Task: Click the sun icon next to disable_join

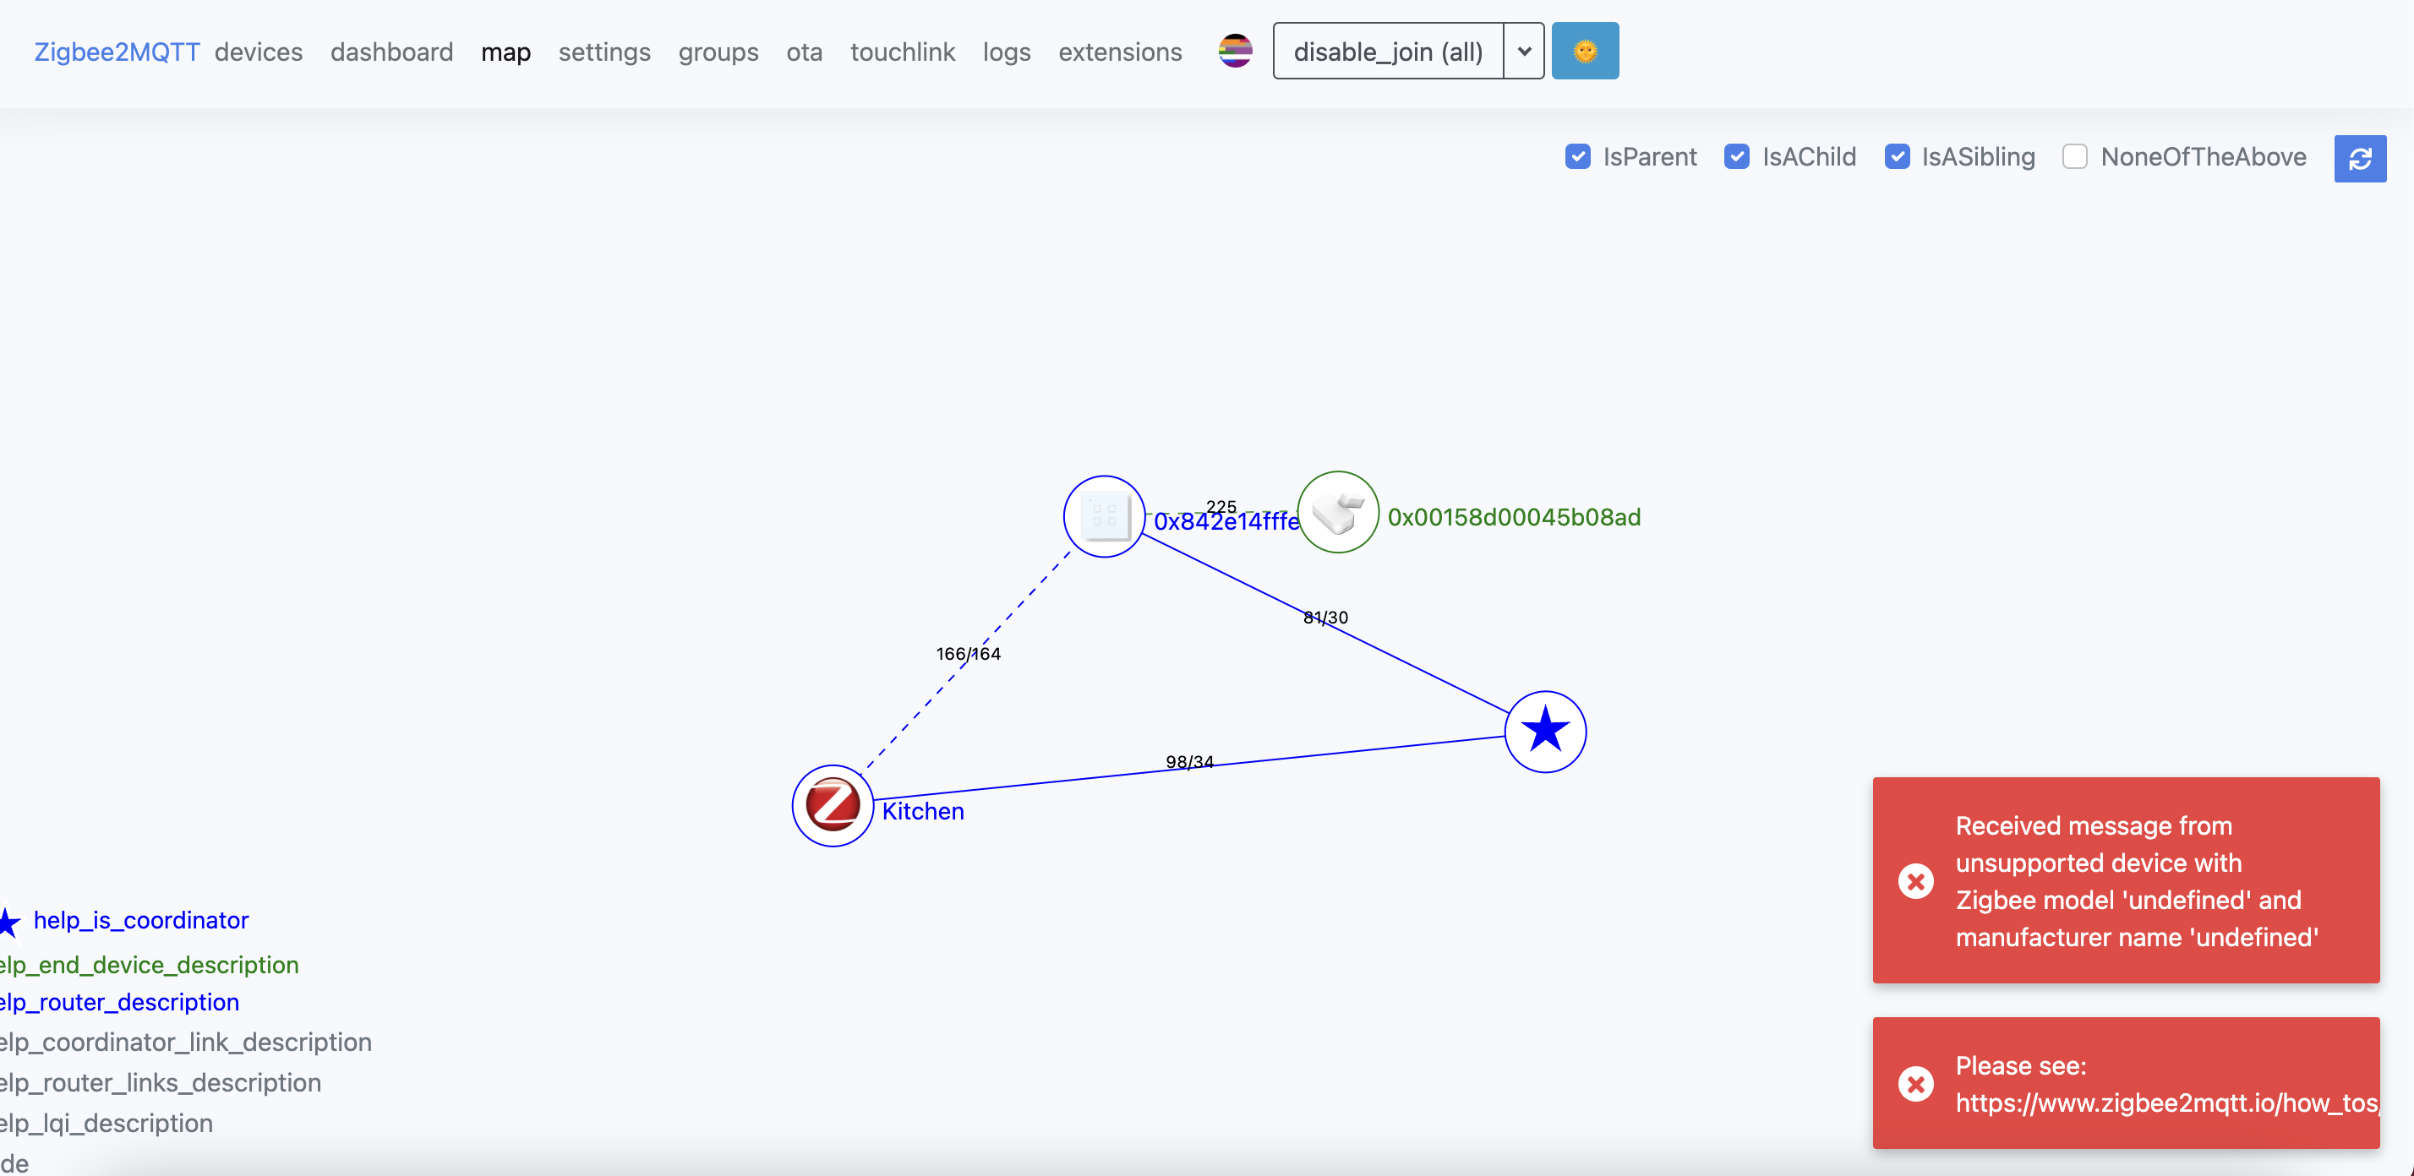Action: (x=1585, y=51)
